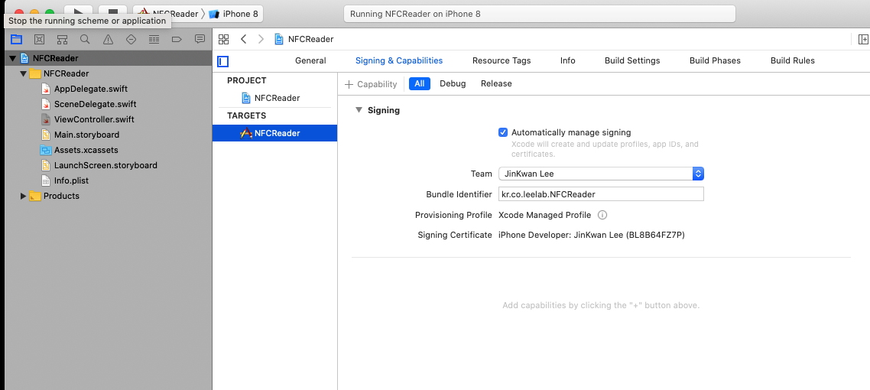The image size is (870, 390).
Task: Switch to the Breakpoint navigator
Action: coord(177,39)
